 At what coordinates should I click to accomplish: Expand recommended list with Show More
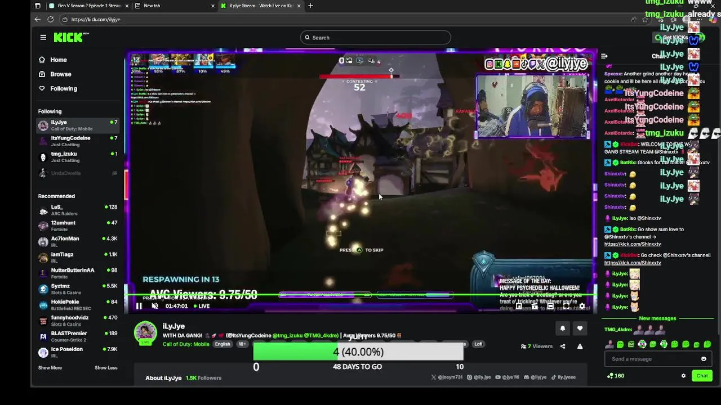click(50, 368)
